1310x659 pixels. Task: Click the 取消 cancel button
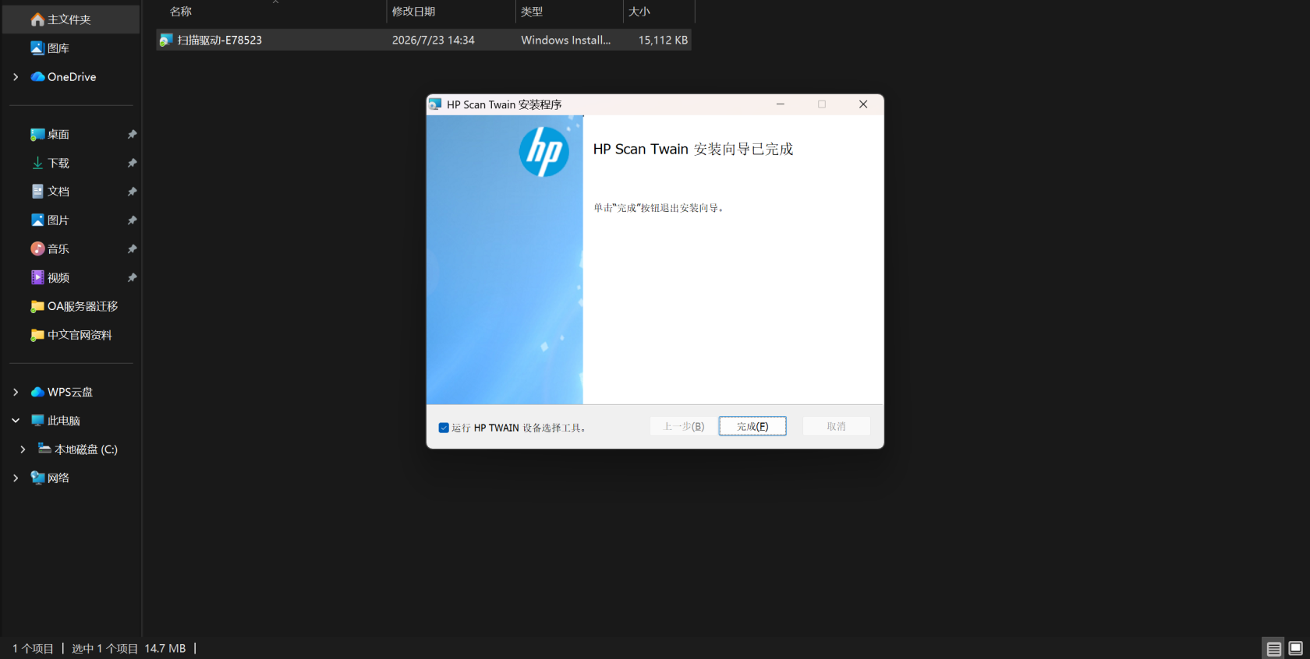point(836,426)
